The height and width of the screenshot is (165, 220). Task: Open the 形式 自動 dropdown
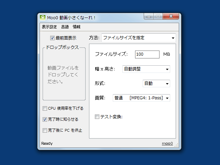[156, 84]
